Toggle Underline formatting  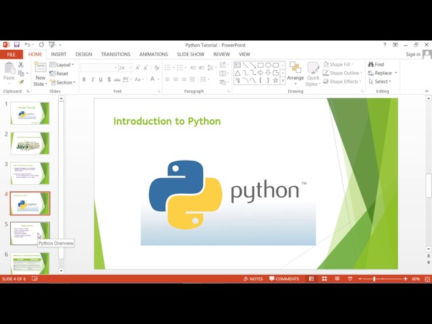pos(101,80)
